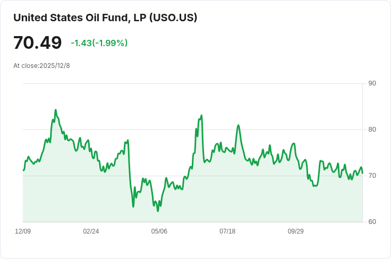Viewport: 391px width, 259px height.
Task: Click the October dip after 09/29 label
Action: [314, 186]
